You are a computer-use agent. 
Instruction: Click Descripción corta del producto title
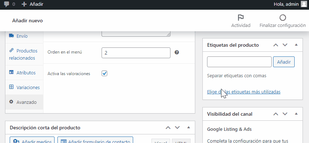[x=45, y=128]
